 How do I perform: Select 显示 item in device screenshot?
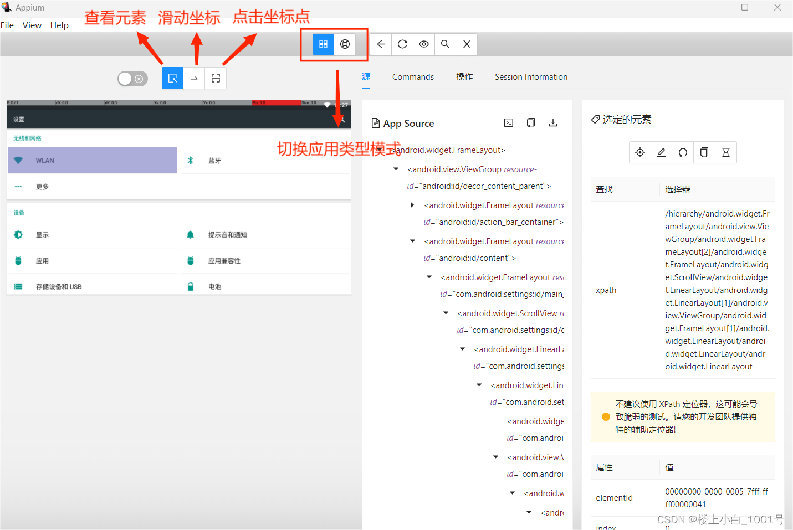click(93, 235)
